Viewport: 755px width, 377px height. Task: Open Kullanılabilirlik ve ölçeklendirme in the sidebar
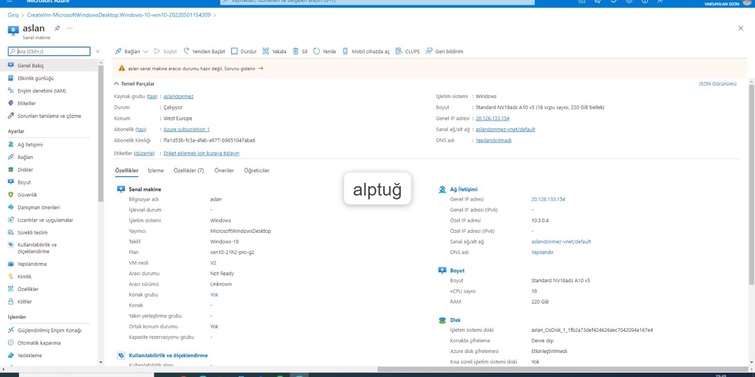point(37,248)
